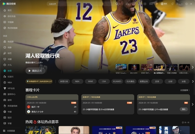Switch to the 足球 category pill
Screen dimensions: 195x134
click(x=157, y=81)
